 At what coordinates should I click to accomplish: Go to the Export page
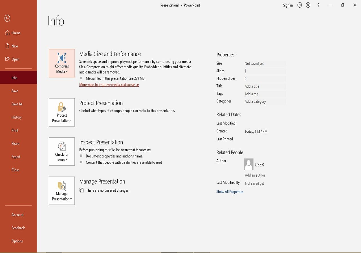[x=18, y=157]
